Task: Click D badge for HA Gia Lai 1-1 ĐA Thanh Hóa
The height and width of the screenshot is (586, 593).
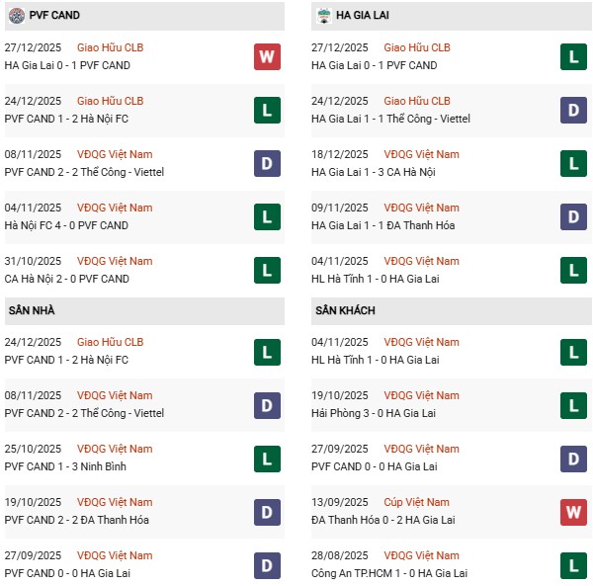Action: (x=573, y=216)
